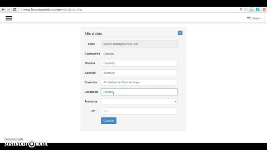Click the CP postal code field
Image resolution: width=267 pixels, height=150 pixels.
[x=139, y=111]
